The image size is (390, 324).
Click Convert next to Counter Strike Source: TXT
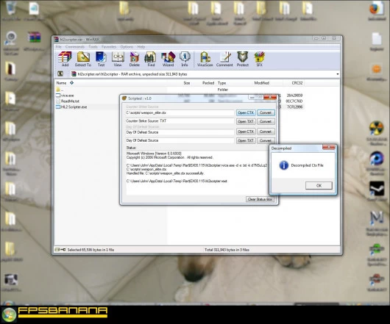266,121
